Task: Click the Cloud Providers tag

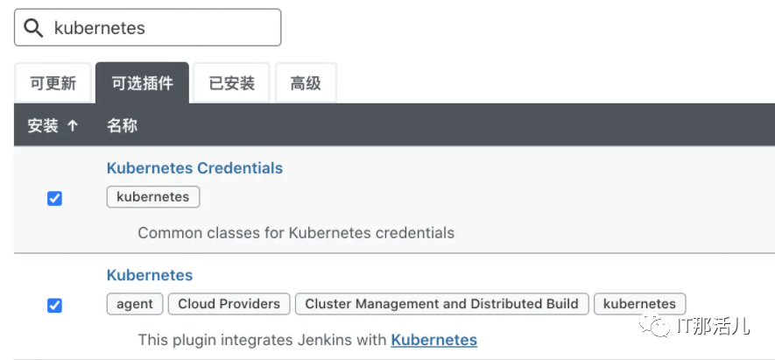Action: coord(229,304)
